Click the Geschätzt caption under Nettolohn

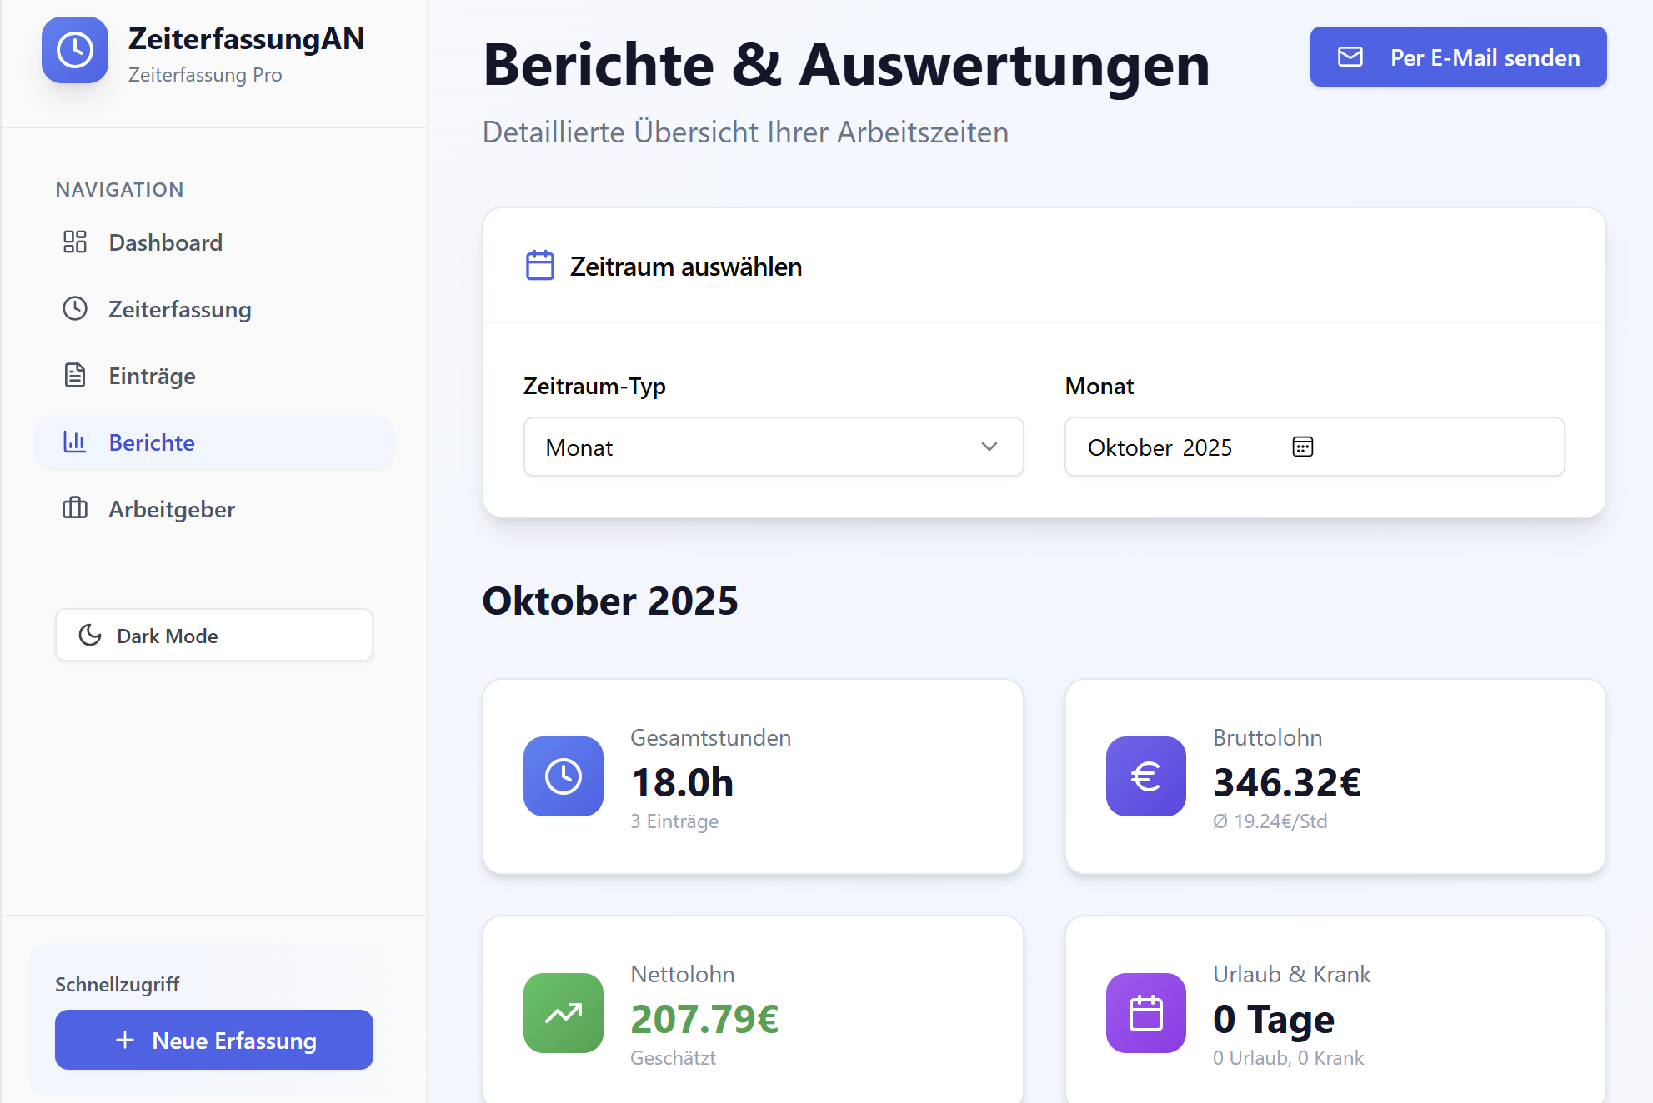pos(674,1058)
